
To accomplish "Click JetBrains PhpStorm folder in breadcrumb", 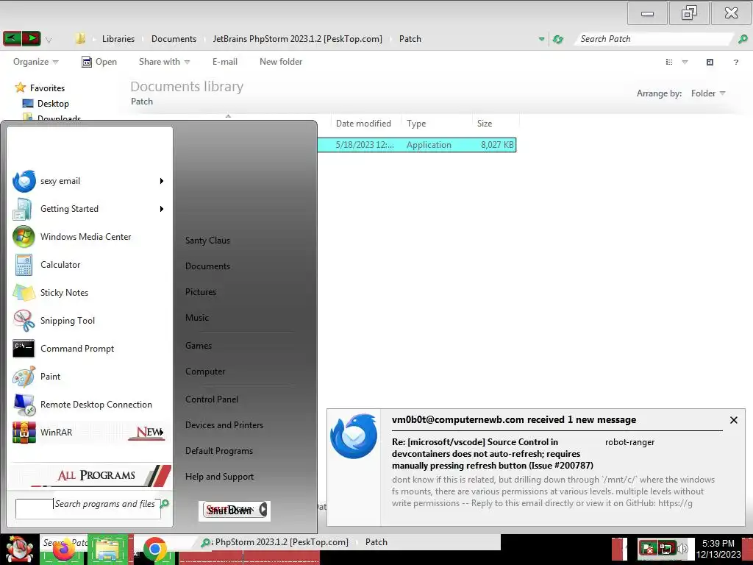I will (x=297, y=39).
